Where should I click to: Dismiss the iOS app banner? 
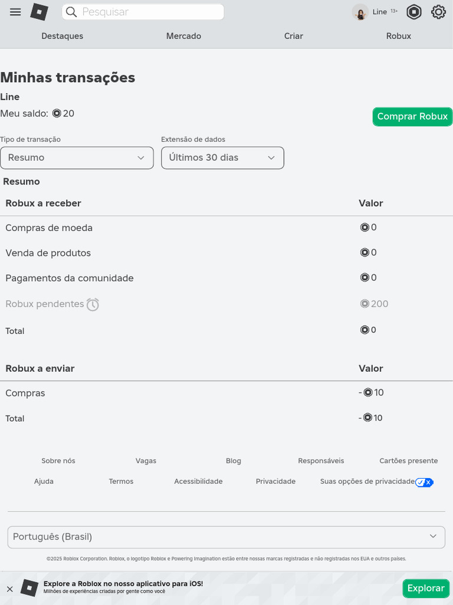(9, 588)
